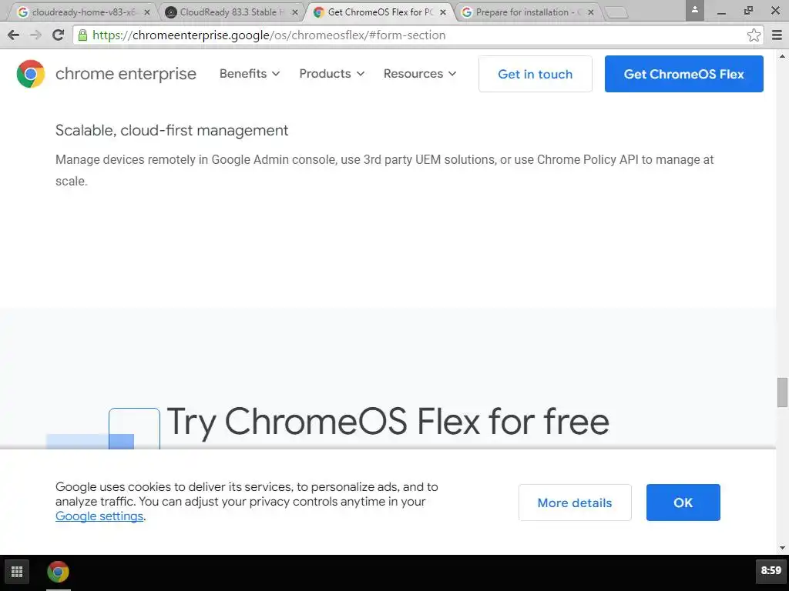Image resolution: width=789 pixels, height=591 pixels.
Task: Select the Get ChromeOS Flex for PC tab
Action: point(378,12)
